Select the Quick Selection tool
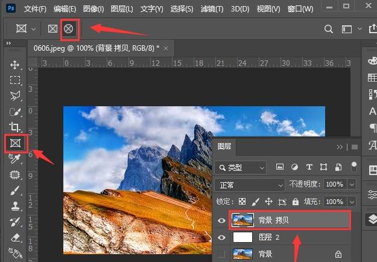Screen dimensions: 377x262 tap(15, 112)
